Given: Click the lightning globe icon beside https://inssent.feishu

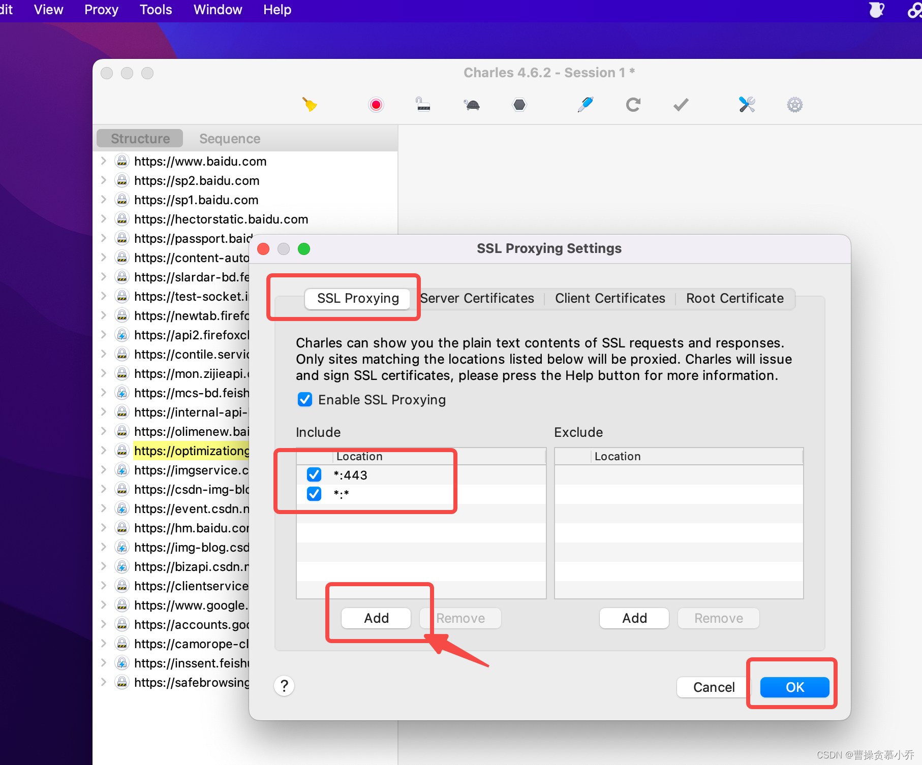Looking at the screenshot, I should [122, 663].
